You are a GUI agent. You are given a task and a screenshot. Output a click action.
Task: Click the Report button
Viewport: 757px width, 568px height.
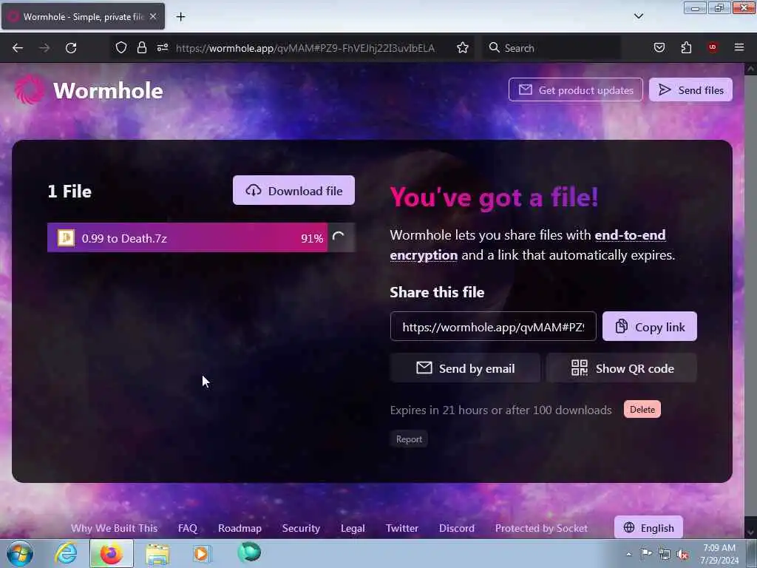point(409,439)
